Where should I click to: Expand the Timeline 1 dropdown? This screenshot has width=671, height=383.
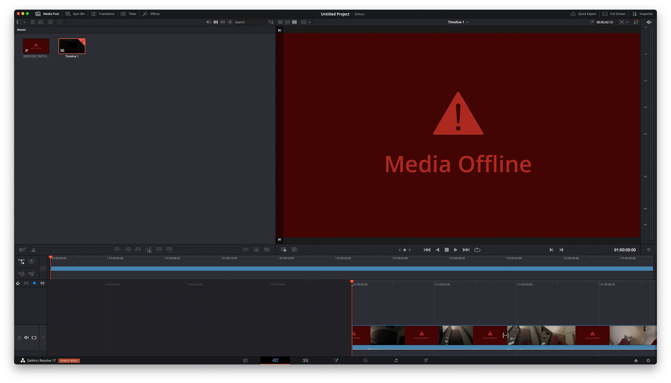click(467, 22)
